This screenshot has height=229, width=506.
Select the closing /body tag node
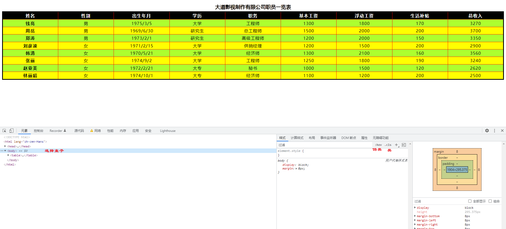[13, 160]
